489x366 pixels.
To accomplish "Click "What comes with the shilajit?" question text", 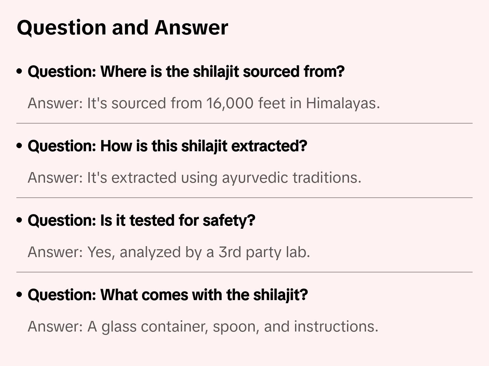I will [168, 295].
